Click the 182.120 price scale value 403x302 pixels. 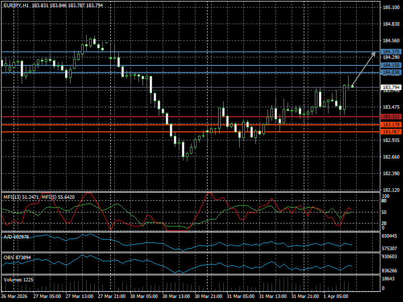390,190
